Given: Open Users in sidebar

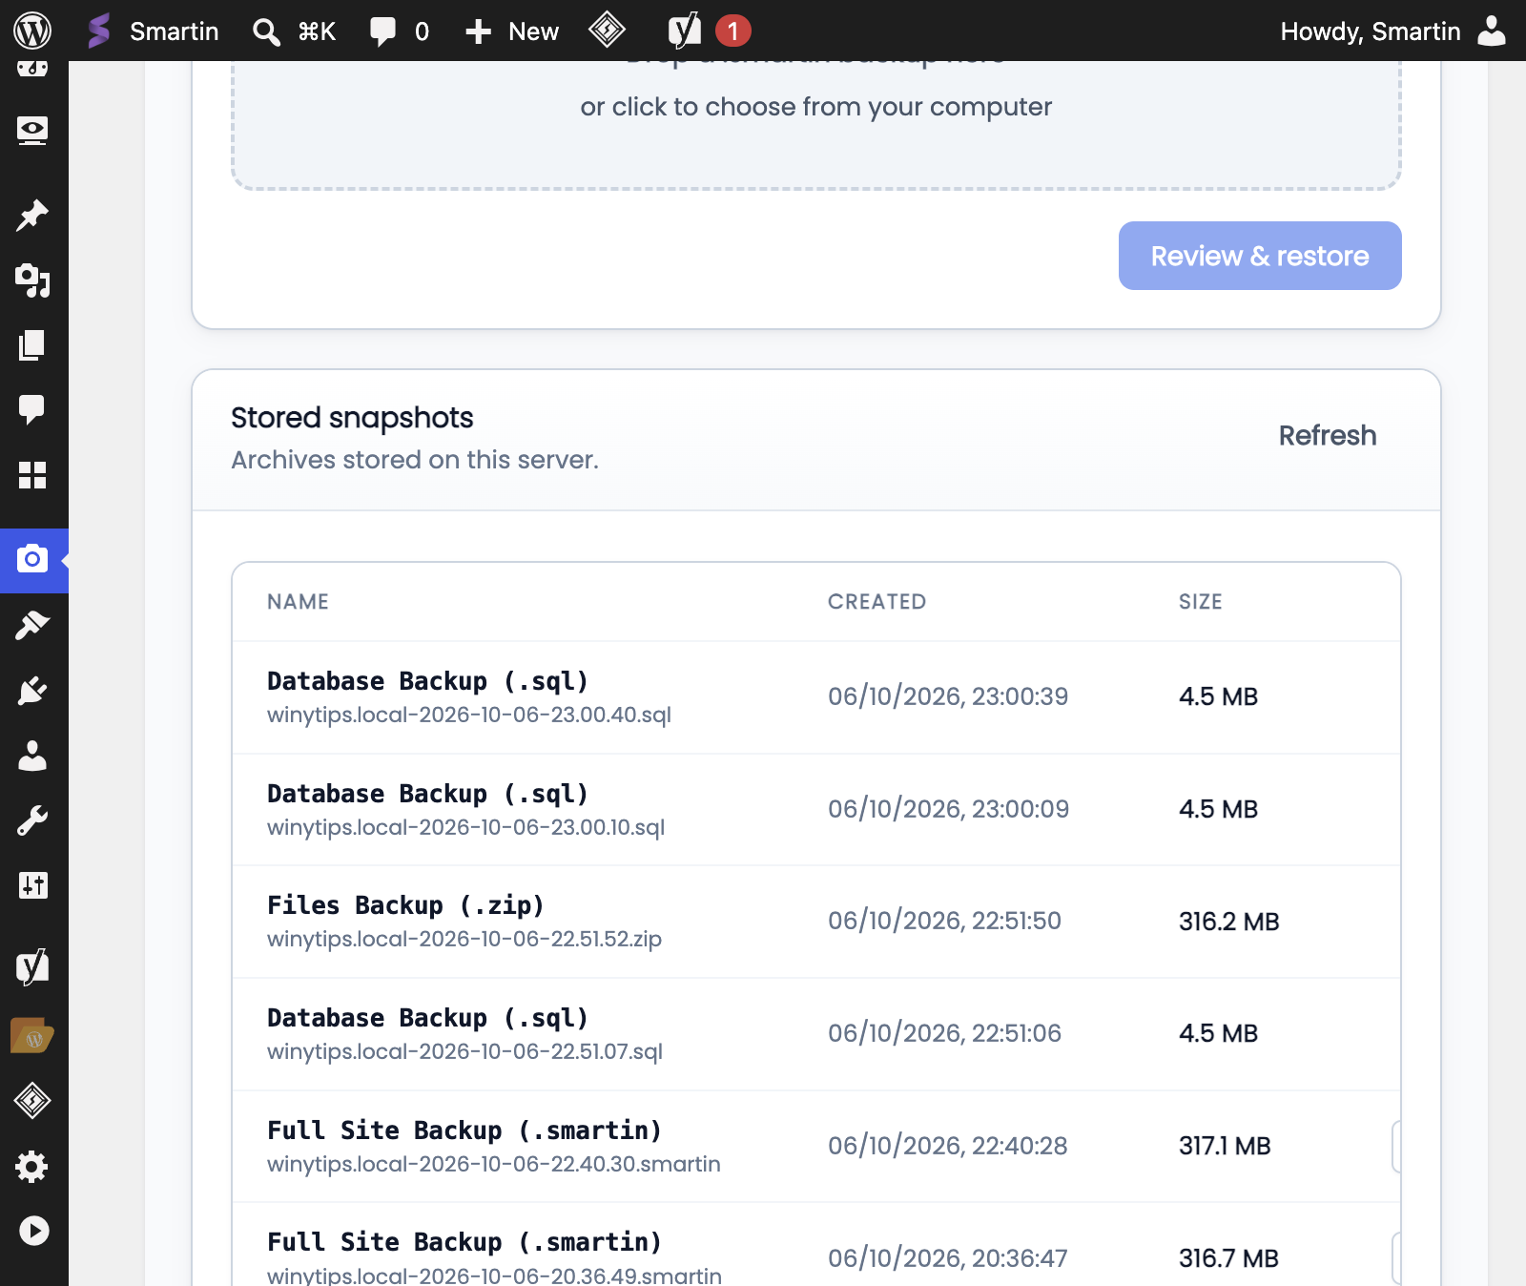Looking at the screenshot, I should pos(32,756).
